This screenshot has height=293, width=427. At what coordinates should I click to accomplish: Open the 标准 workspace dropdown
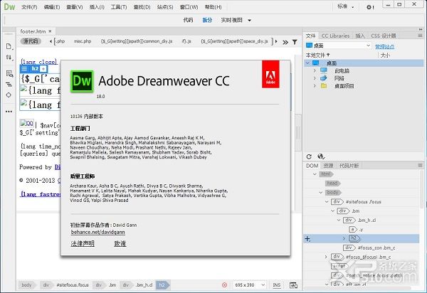[345, 6]
